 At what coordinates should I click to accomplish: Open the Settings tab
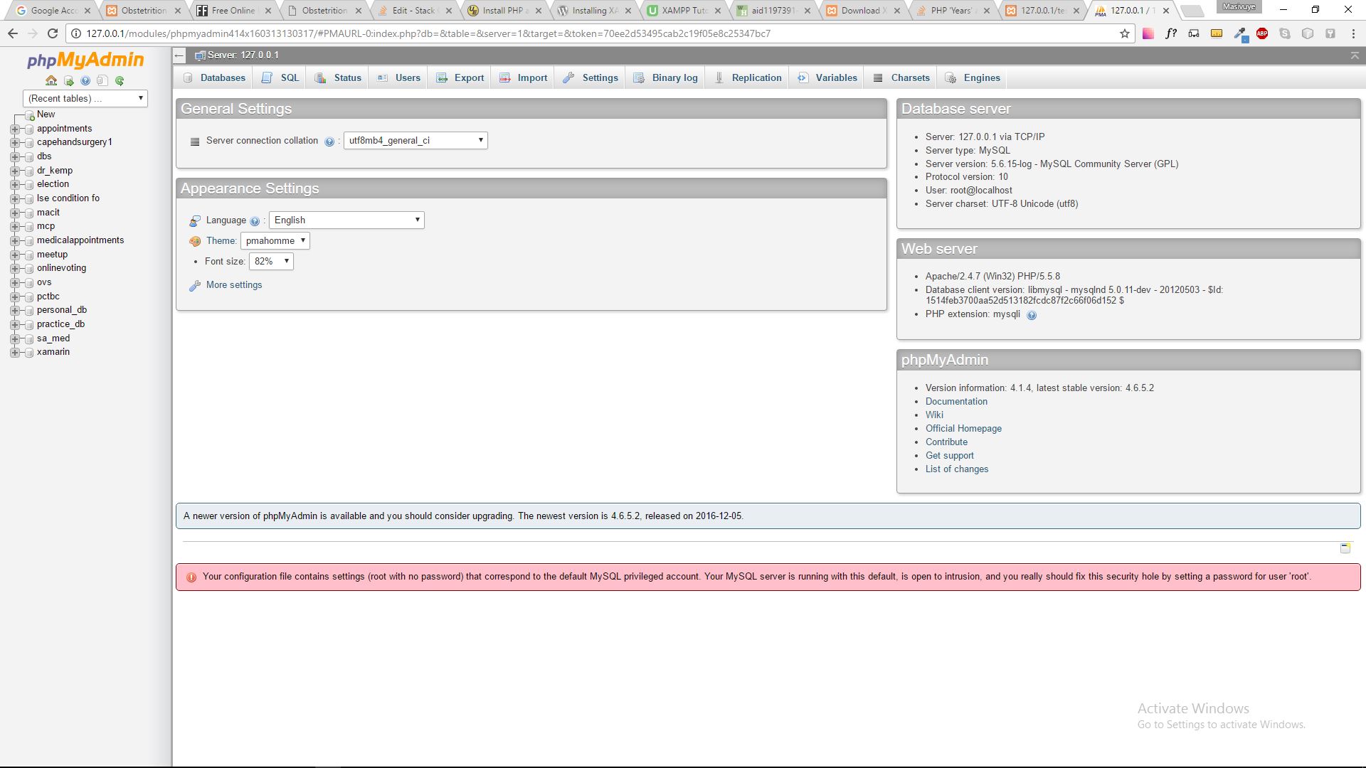click(590, 78)
